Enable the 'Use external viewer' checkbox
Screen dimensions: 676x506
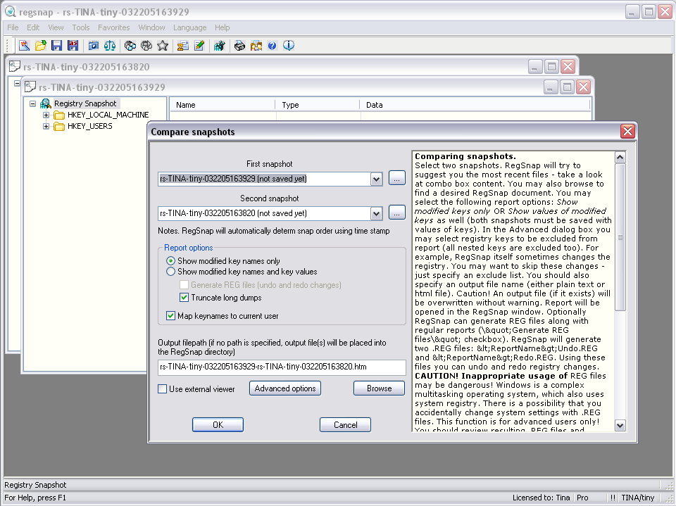[161, 388]
